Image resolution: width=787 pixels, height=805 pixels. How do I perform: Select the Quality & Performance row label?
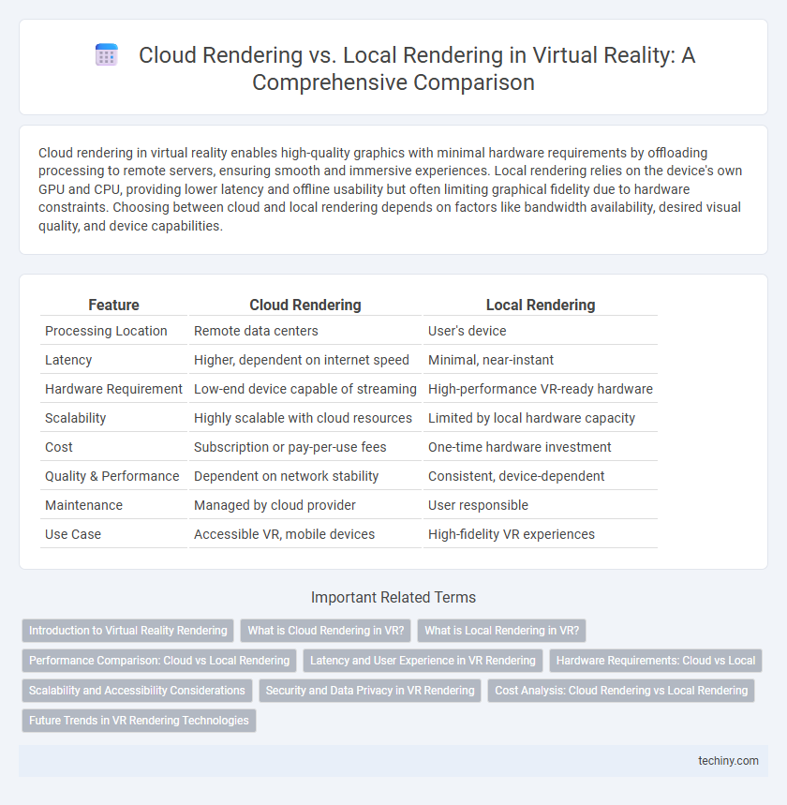[113, 476]
